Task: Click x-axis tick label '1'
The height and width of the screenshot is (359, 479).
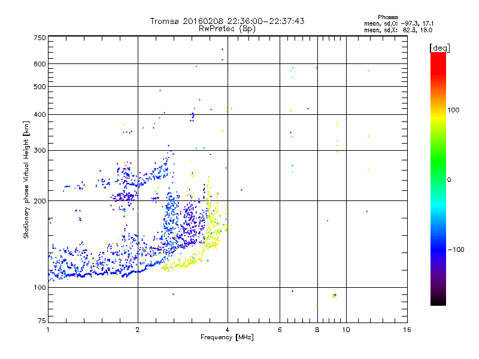Action: (48, 330)
